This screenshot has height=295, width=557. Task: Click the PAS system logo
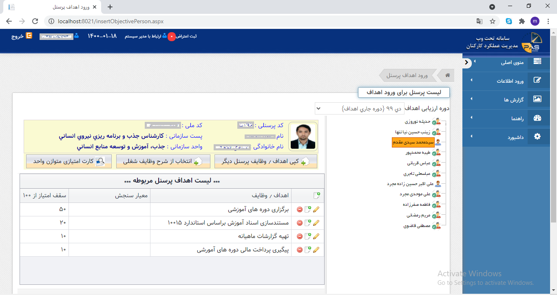(x=532, y=42)
